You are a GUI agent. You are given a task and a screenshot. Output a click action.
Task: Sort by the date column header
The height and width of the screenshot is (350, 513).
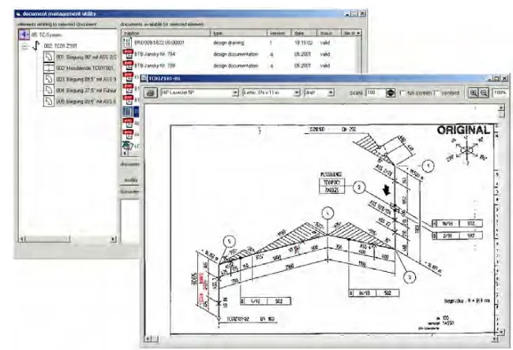coord(304,33)
